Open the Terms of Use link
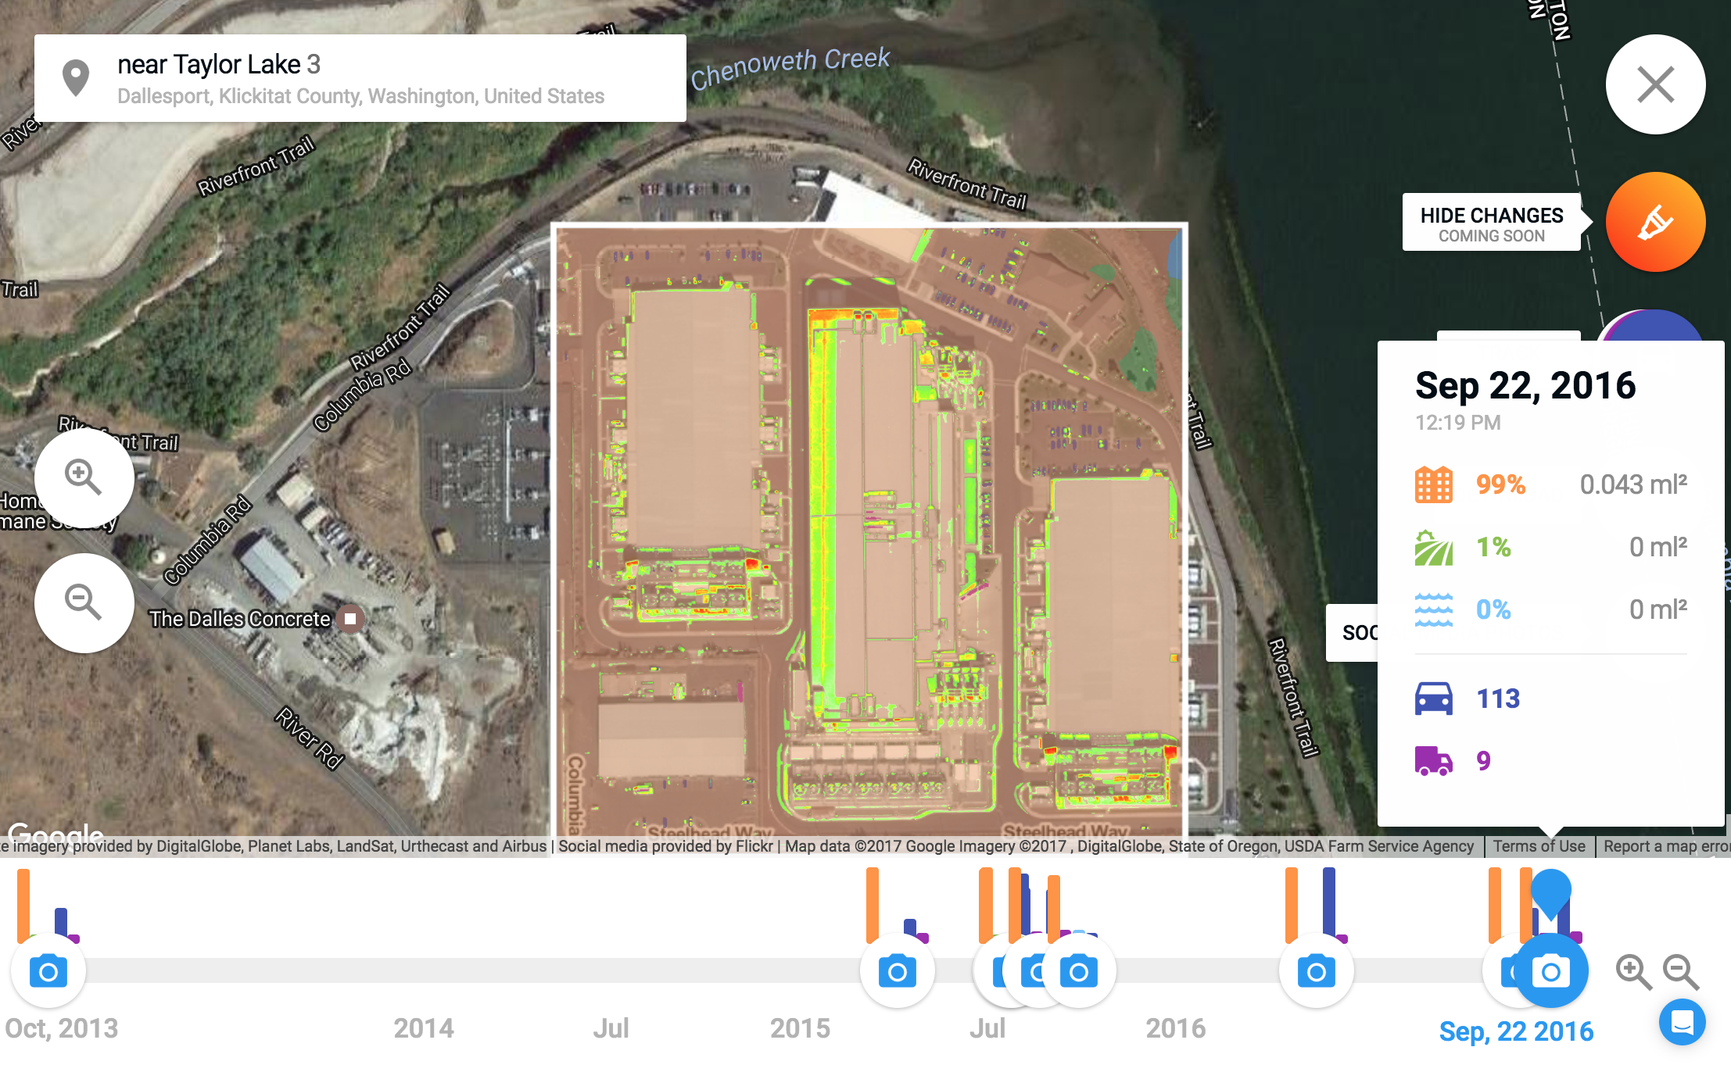 point(1539,846)
